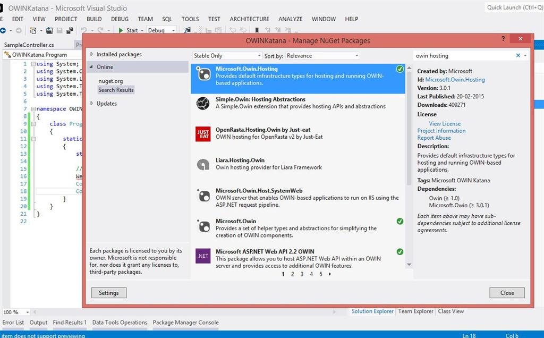Collapse the using directives block on line 1
This screenshot has height=338, width=544.
(33, 64)
